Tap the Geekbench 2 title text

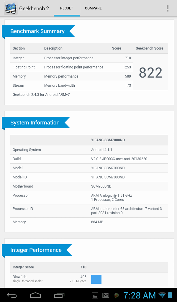click(x=34, y=8)
